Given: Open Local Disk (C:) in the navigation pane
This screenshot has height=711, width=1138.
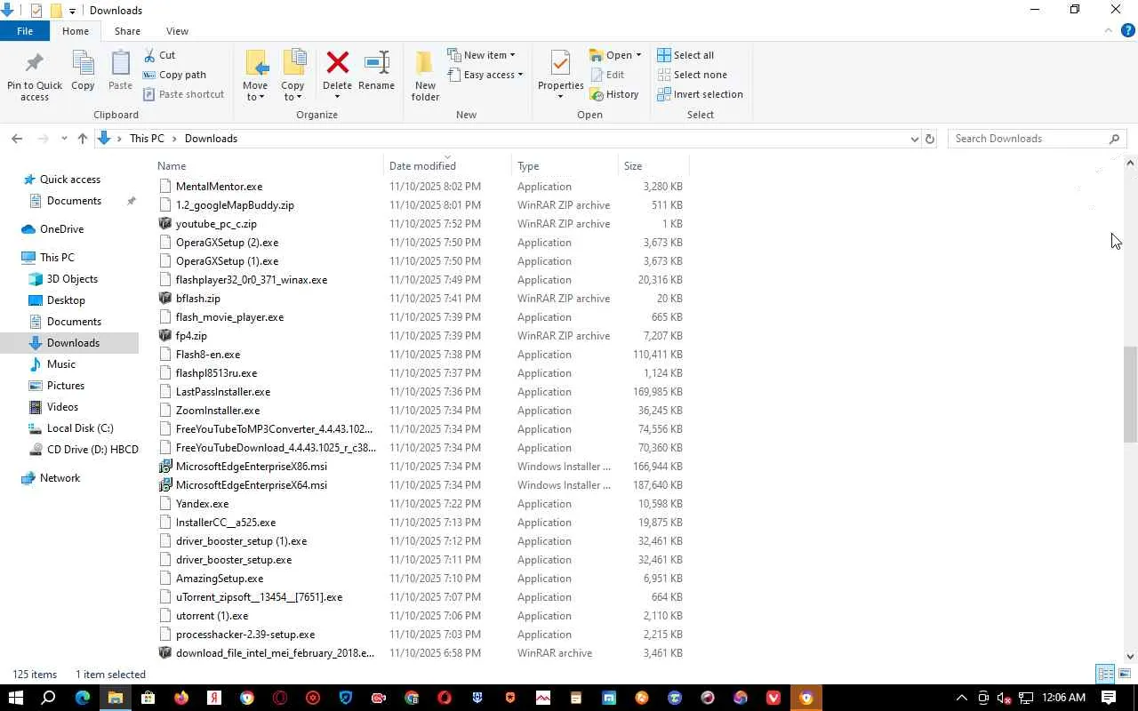Looking at the screenshot, I should click(80, 428).
